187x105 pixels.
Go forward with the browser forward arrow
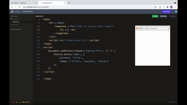(15, 7)
